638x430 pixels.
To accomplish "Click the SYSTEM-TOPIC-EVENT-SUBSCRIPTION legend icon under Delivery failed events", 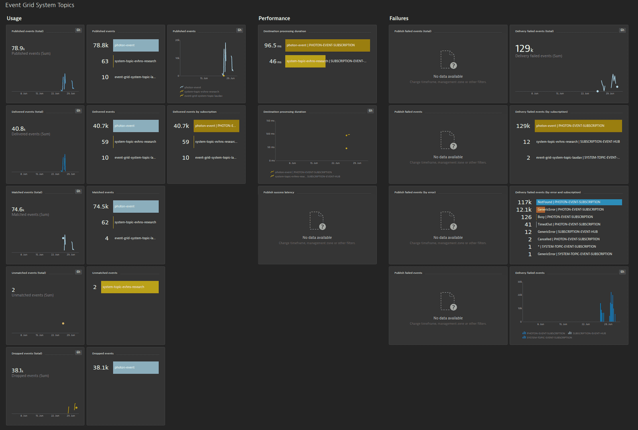I will [x=524, y=337].
